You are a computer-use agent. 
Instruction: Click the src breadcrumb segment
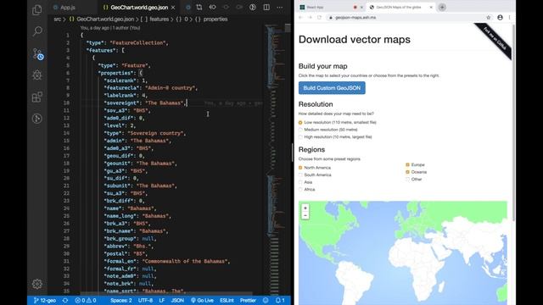pyautogui.click(x=57, y=19)
